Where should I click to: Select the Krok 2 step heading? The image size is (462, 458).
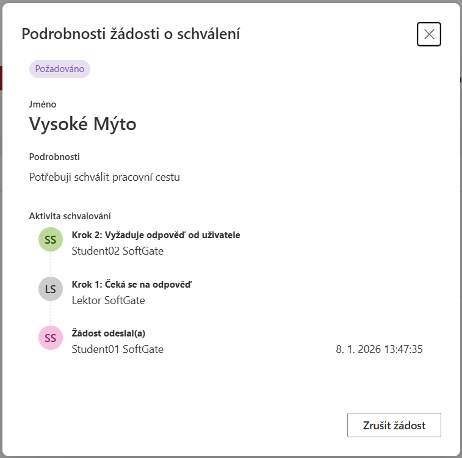pyautogui.click(x=156, y=235)
